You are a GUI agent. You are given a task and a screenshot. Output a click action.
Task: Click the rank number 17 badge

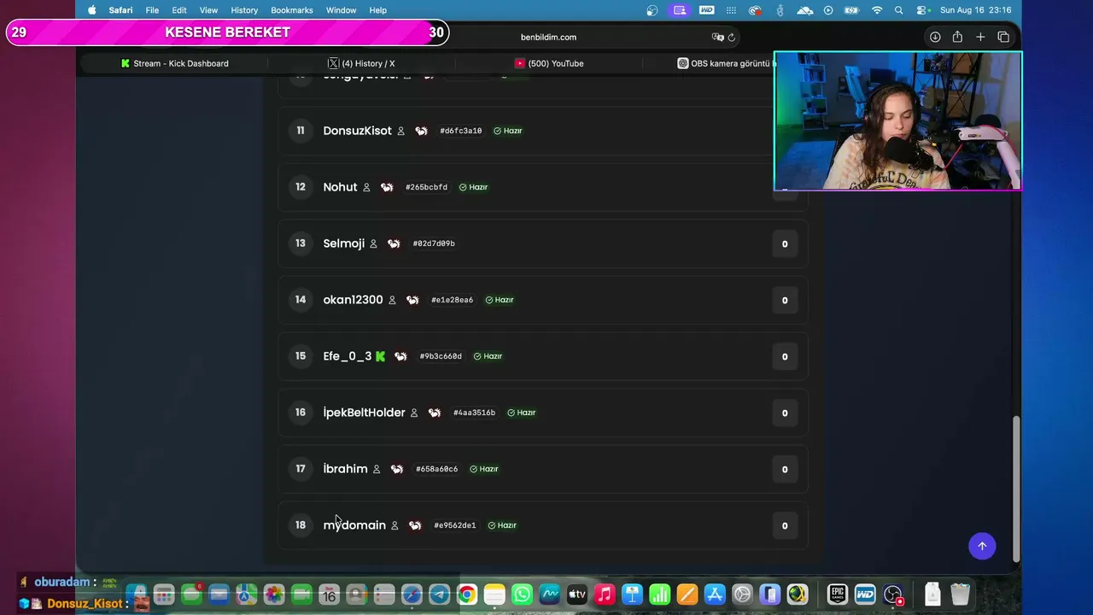tap(301, 469)
